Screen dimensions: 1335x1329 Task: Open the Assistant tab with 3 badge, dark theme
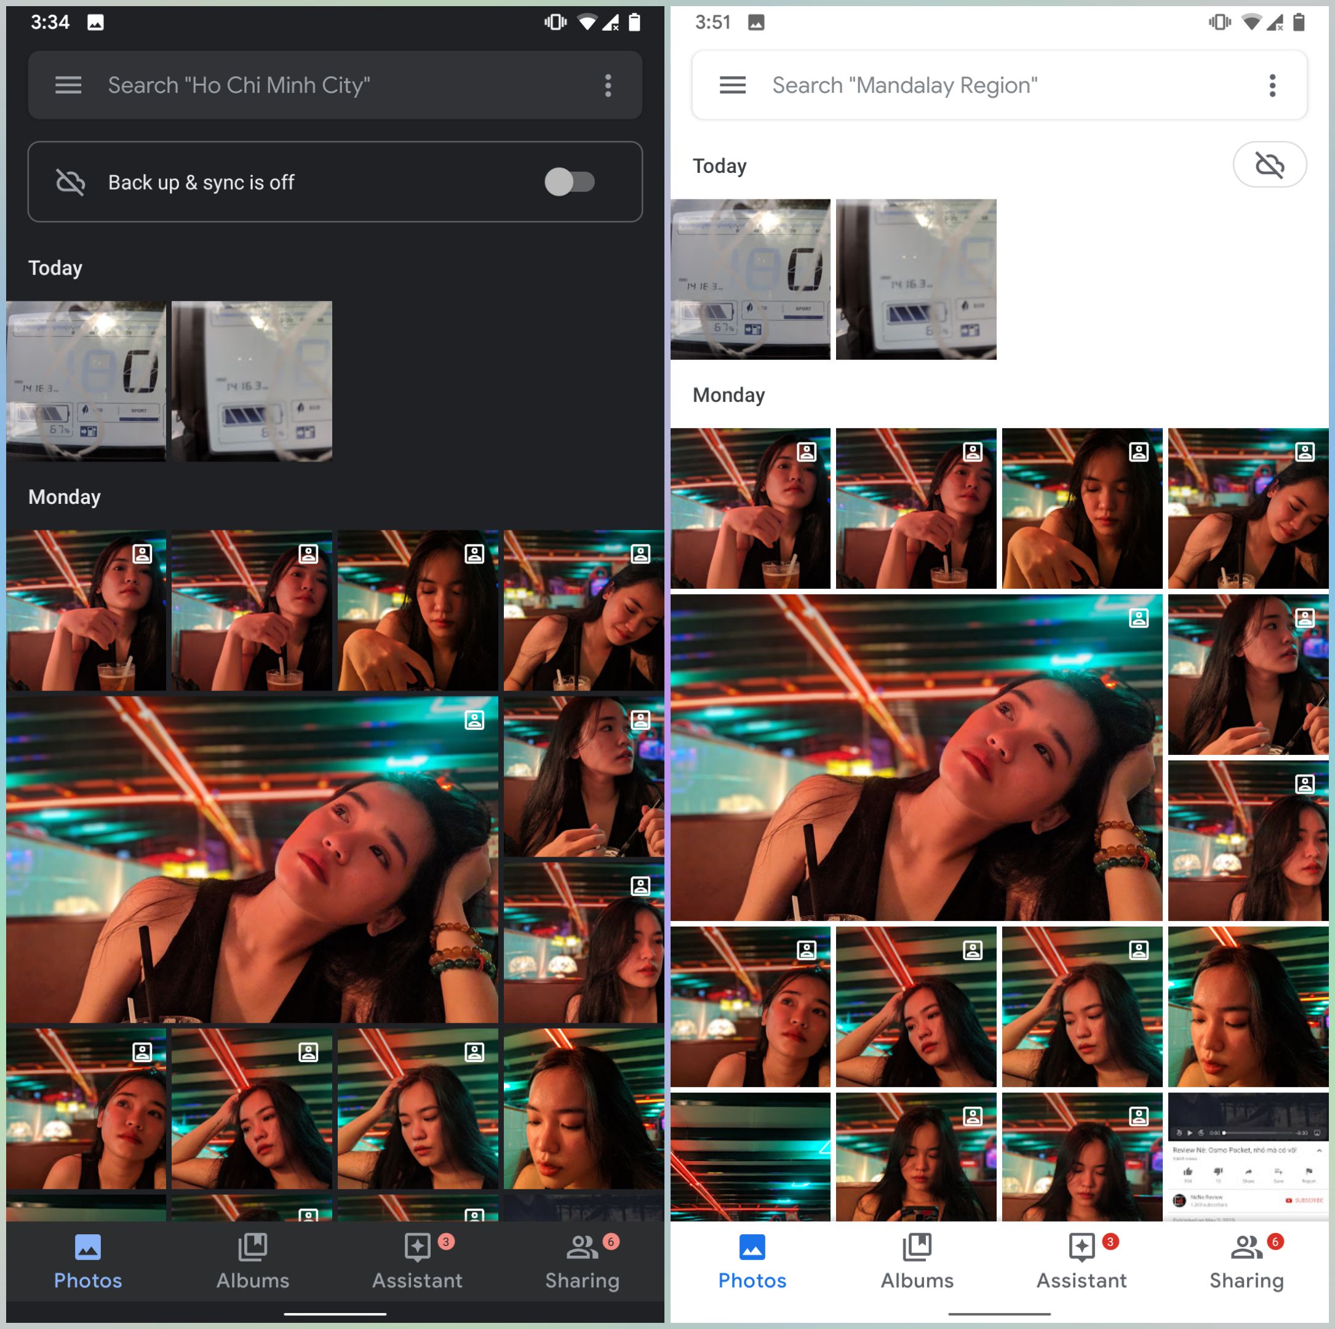pos(417,1262)
